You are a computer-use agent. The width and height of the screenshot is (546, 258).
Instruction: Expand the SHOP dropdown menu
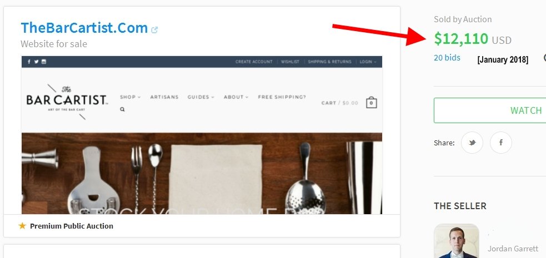[130, 97]
